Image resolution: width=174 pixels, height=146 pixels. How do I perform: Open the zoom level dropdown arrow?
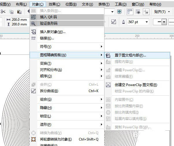pyautogui.click(x=112, y=12)
